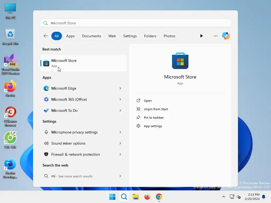Viewport: 271px width, 203px height.
Task: Click the Open icon in preview pane
Action: [138, 100]
